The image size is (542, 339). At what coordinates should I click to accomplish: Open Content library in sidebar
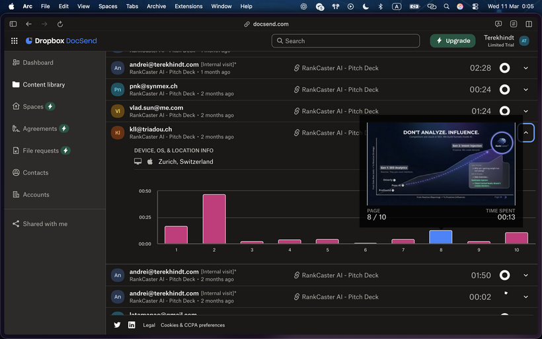point(44,85)
